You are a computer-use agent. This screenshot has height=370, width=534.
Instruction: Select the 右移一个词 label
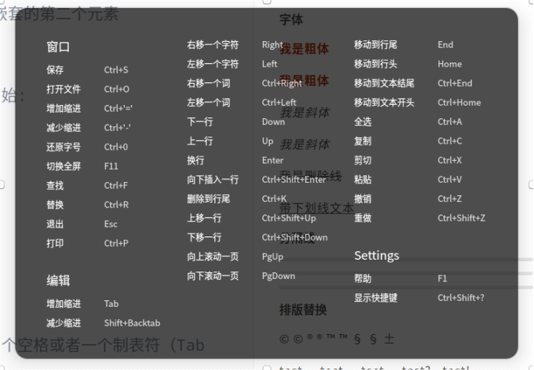(x=208, y=83)
